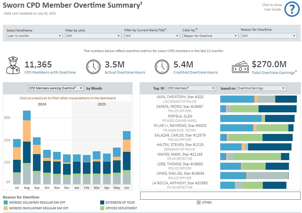Click the CPD Members with Overtime label
Viewport: 302px width, 213px height.
click(x=50, y=72)
